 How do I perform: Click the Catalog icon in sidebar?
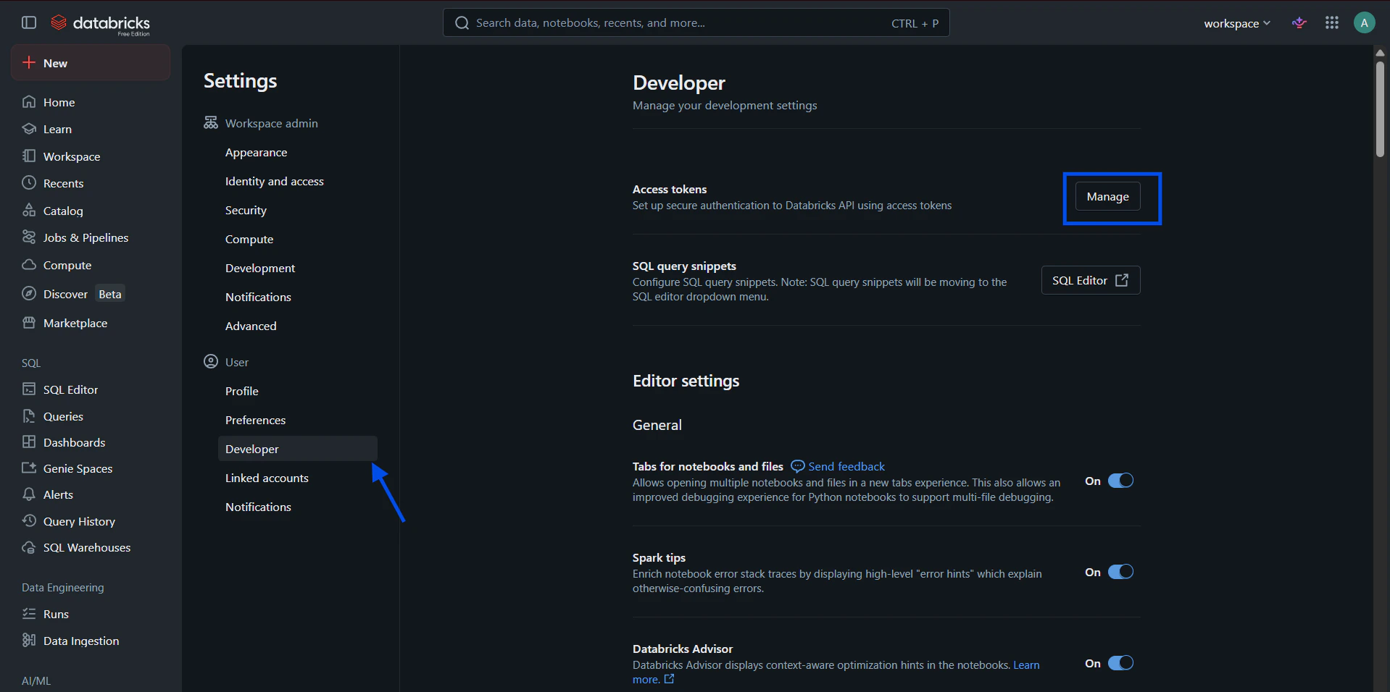click(x=29, y=211)
